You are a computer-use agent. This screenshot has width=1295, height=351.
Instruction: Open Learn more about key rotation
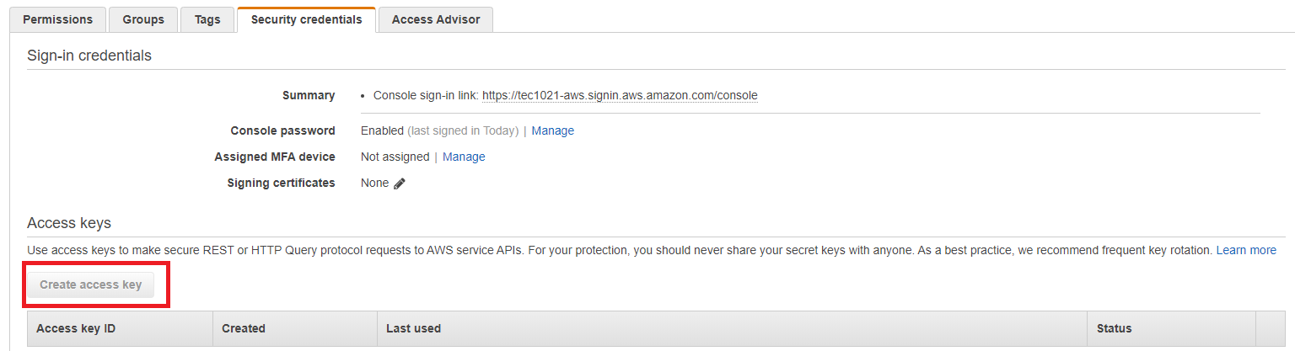tap(1246, 251)
